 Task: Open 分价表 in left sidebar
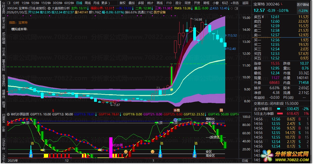point(4,52)
